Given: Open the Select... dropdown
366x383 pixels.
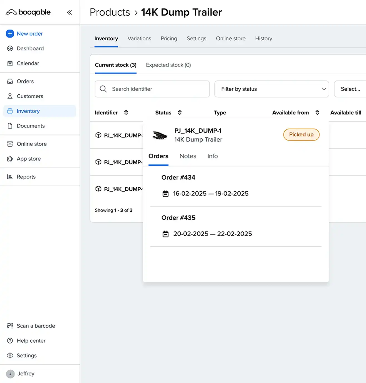Looking at the screenshot, I should [x=350, y=89].
